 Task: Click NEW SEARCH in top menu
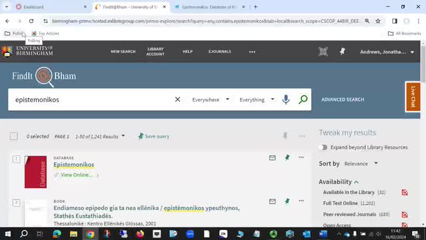pyautogui.click(x=123, y=51)
